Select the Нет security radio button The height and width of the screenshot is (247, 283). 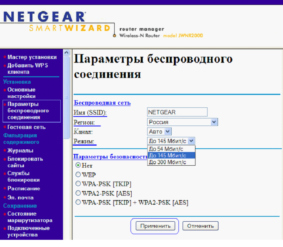point(78,165)
